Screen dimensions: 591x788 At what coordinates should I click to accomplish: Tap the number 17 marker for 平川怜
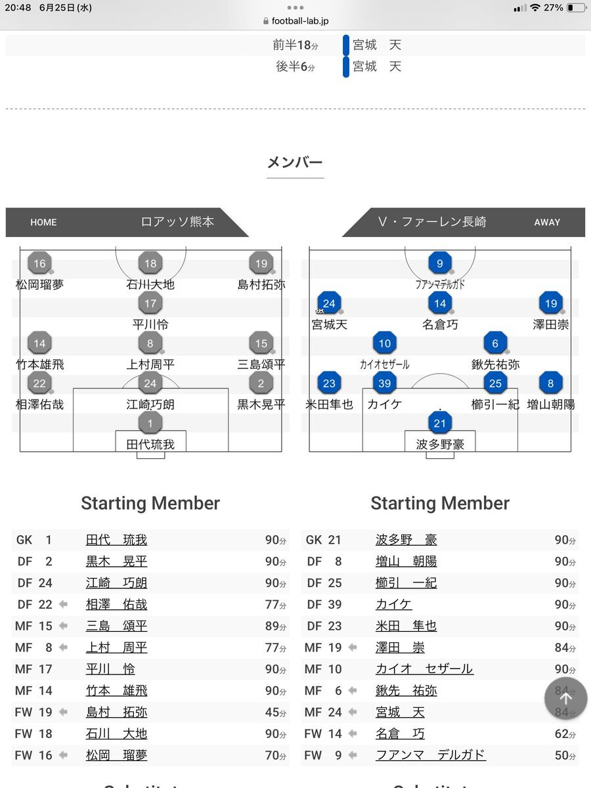click(x=150, y=303)
